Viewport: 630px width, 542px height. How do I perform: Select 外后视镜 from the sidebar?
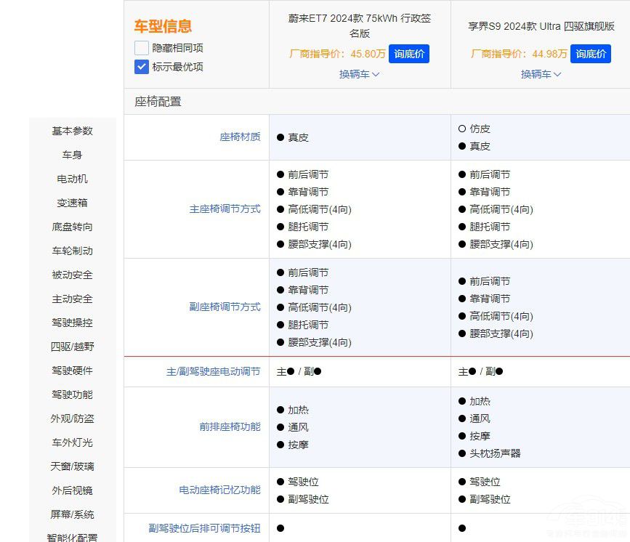[71, 490]
